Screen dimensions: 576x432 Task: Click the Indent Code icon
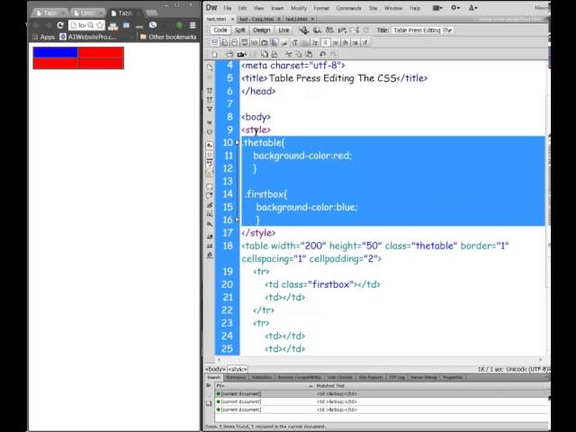click(x=210, y=237)
